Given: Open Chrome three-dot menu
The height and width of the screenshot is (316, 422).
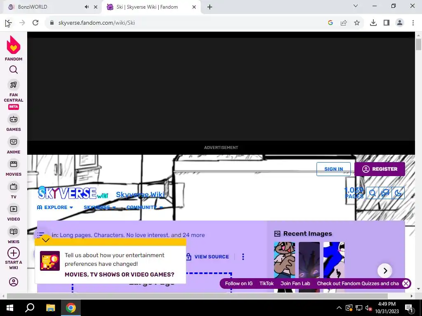Looking at the screenshot, I should tap(413, 23).
